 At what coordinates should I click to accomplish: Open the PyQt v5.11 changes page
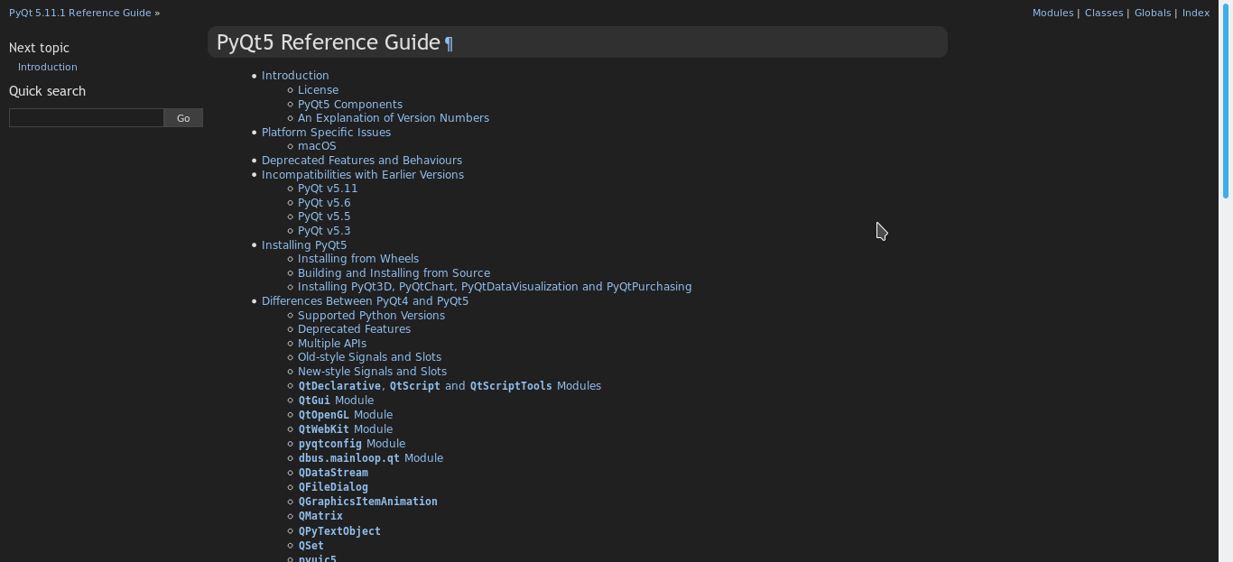pos(328,188)
